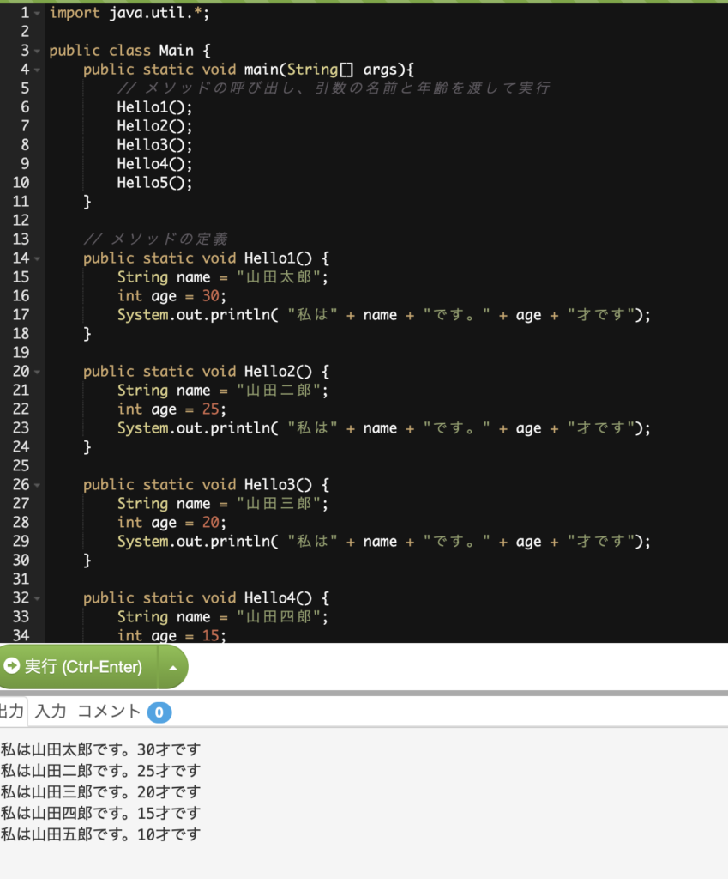
Task: Click the value 20 on line 28
Action: (211, 522)
